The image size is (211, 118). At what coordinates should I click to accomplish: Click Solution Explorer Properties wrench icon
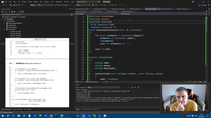[x=20, y=12]
